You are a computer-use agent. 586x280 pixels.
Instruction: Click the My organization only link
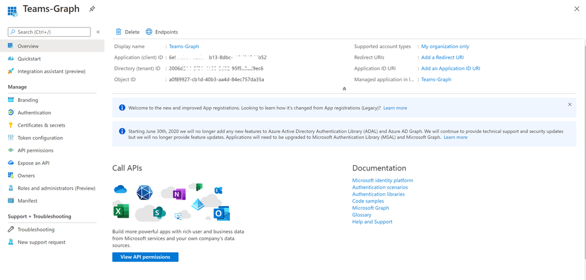445,47
